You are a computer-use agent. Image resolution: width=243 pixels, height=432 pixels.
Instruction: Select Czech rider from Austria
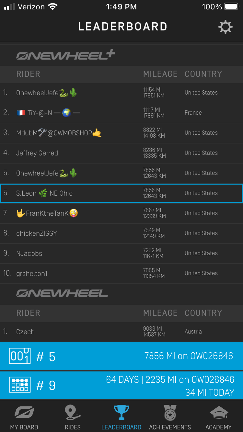tap(25, 332)
